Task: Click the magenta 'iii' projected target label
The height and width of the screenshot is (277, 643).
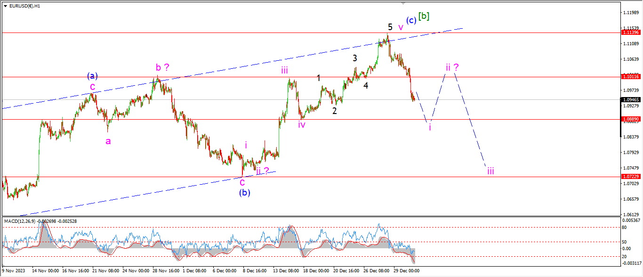Action: (x=490, y=171)
